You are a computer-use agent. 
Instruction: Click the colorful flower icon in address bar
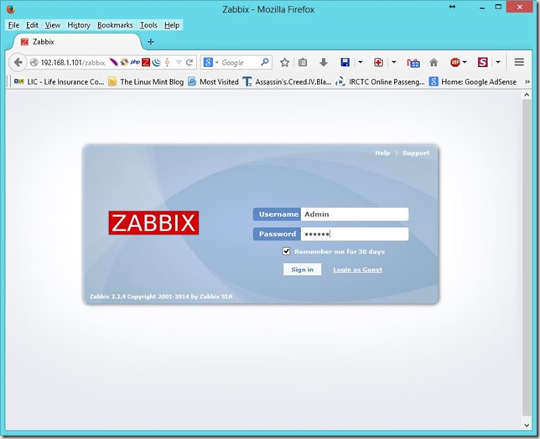pyautogui.click(x=124, y=62)
